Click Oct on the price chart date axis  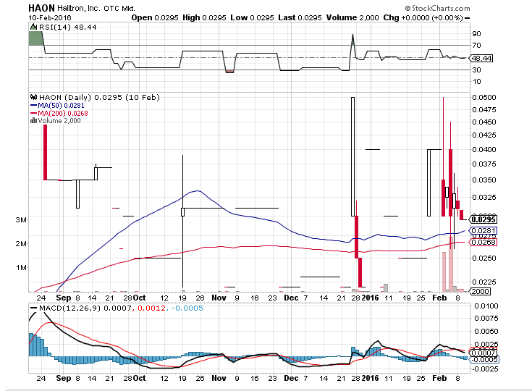coord(139,298)
